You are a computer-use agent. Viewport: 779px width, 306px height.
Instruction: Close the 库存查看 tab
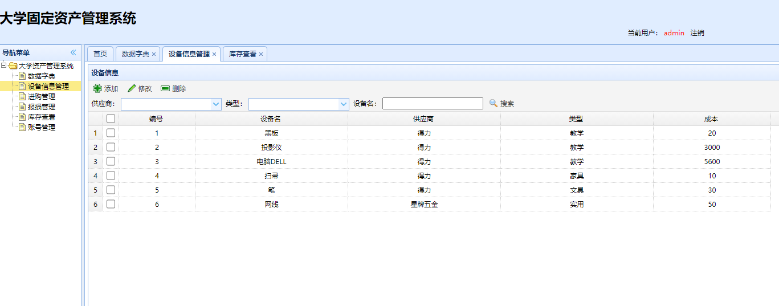pos(261,54)
